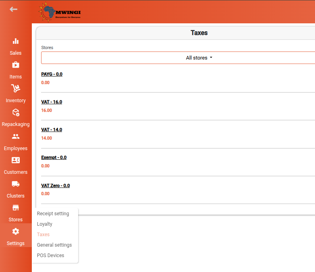Click the Stores sidebar label

click(16, 219)
